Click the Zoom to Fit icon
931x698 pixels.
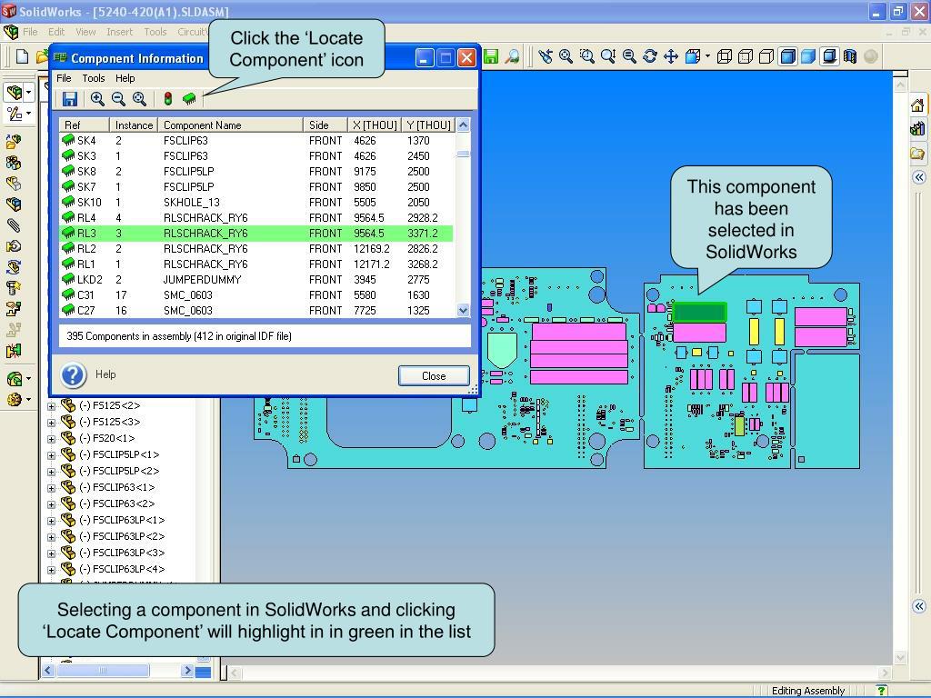[x=566, y=56]
